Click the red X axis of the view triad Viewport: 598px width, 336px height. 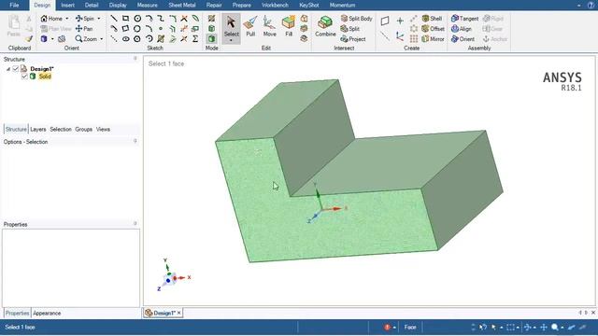[x=183, y=278]
